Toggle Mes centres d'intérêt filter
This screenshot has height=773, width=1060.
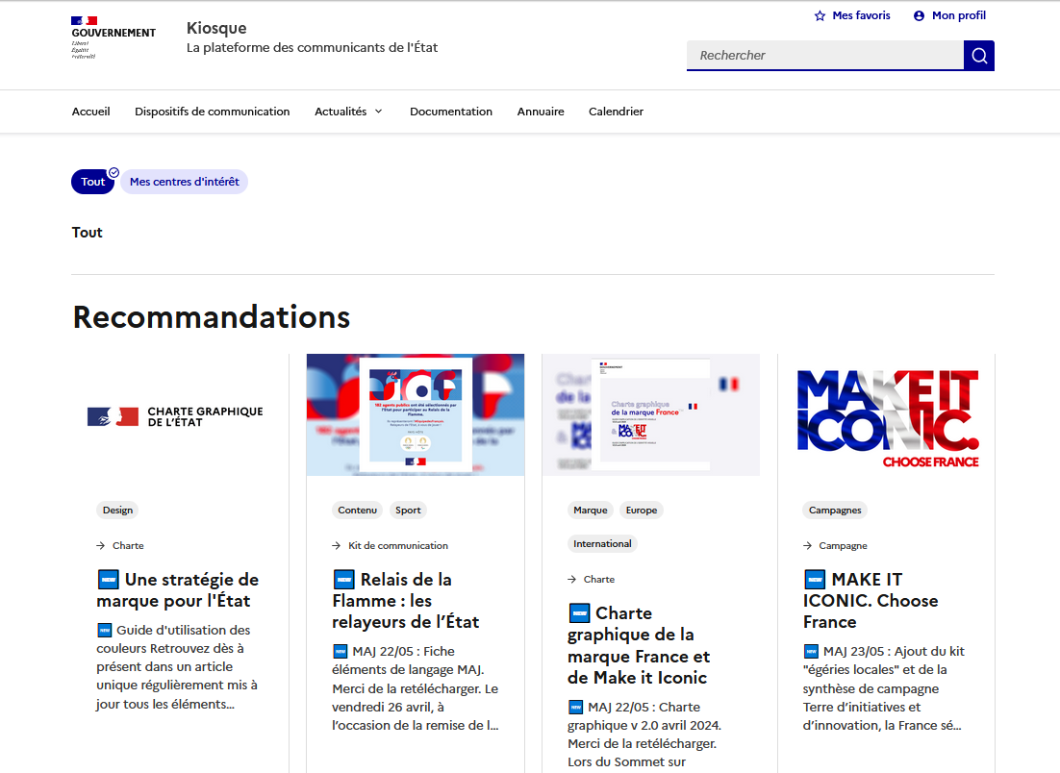[185, 182]
